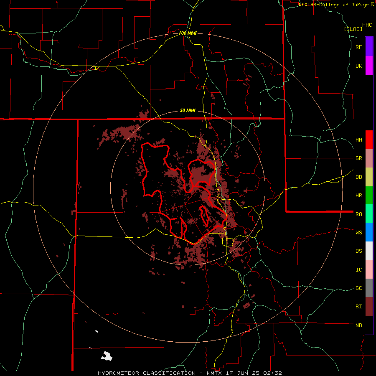376x376 pixels.
Task: Click the 50 NMI range ring label
Action: pos(188,111)
